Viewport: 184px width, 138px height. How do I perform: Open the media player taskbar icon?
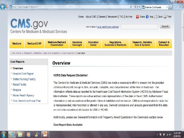[28, 134]
